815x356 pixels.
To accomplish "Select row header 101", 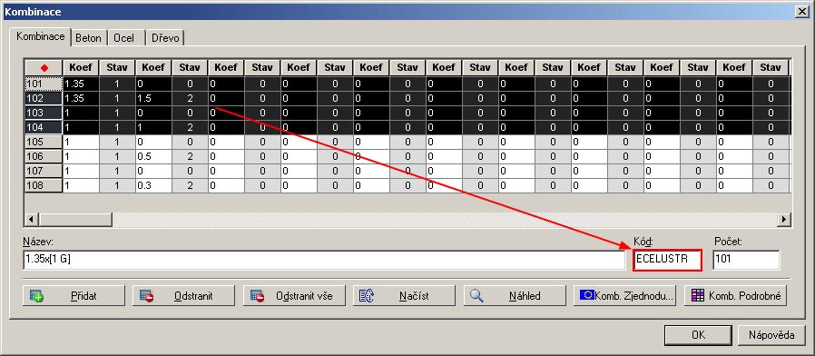I will (44, 84).
